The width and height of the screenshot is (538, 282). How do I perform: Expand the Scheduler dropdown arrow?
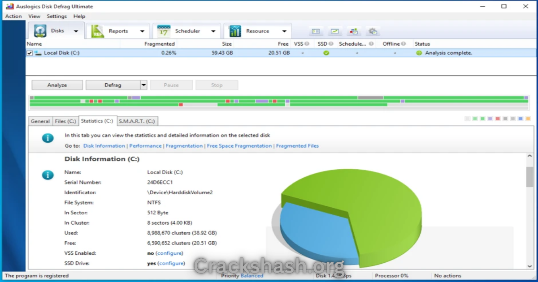[x=213, y=31]
